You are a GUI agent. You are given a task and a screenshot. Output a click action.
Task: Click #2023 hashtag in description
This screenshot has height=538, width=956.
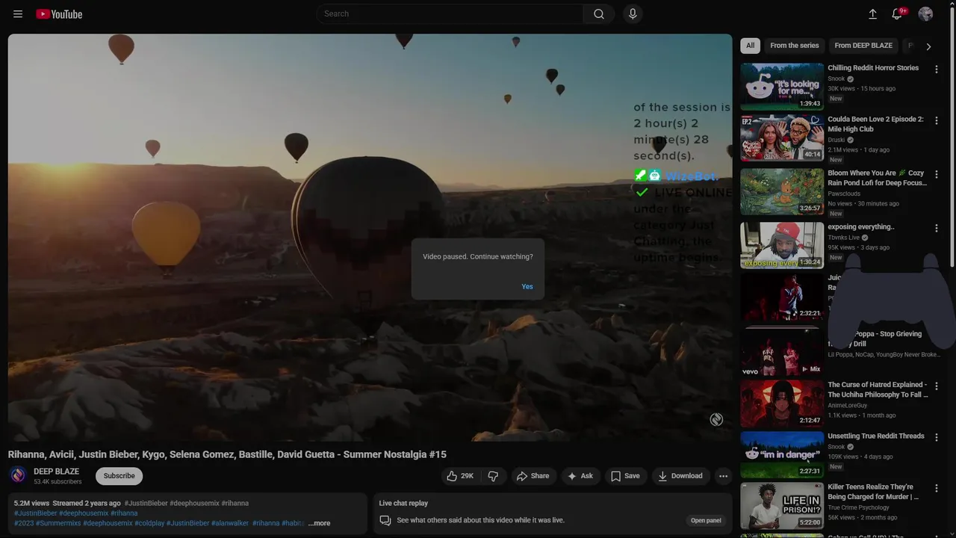pyautogui.click(x=24, y=523)
